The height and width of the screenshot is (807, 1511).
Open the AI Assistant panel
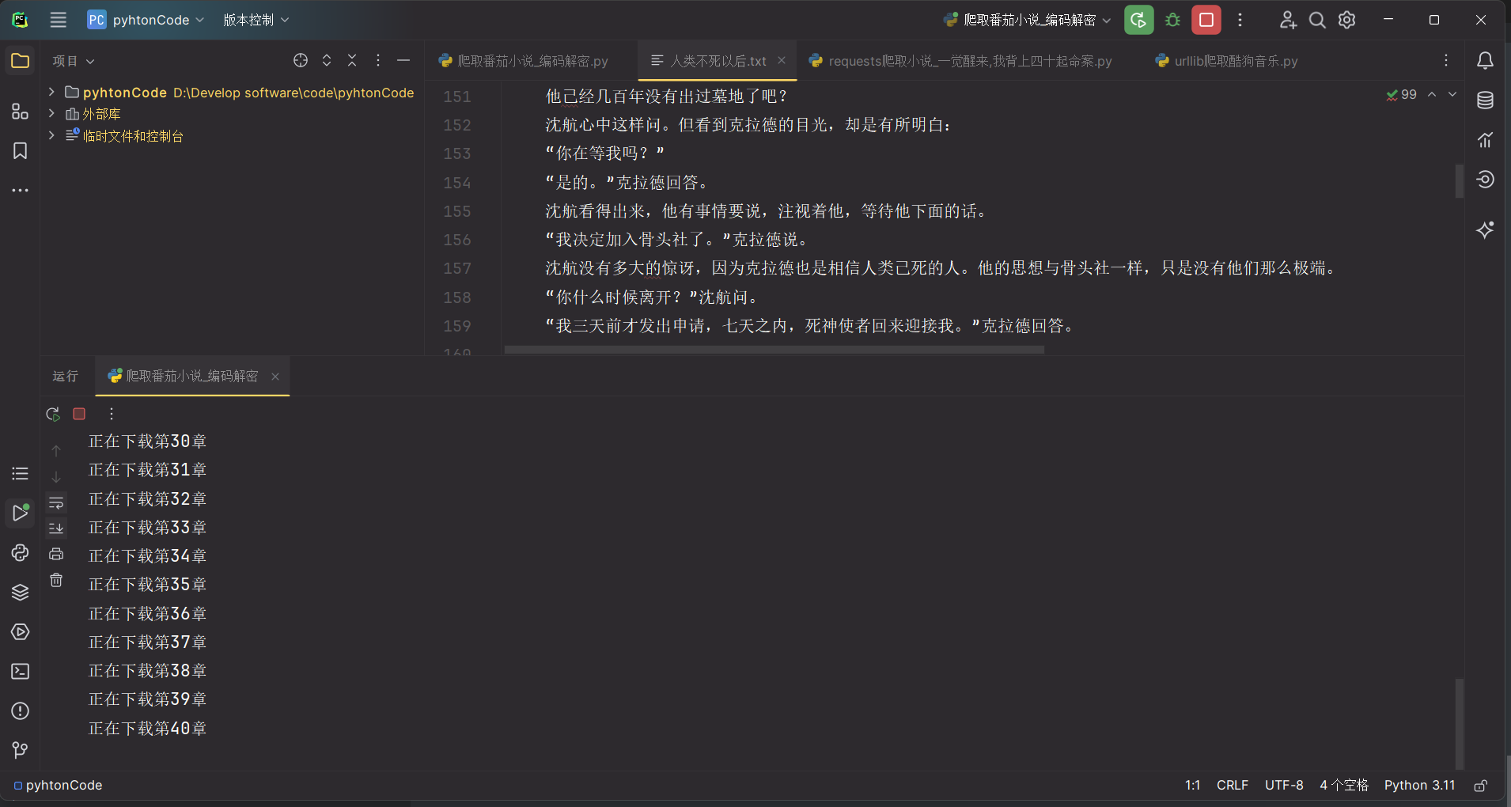pos(1484,229)
